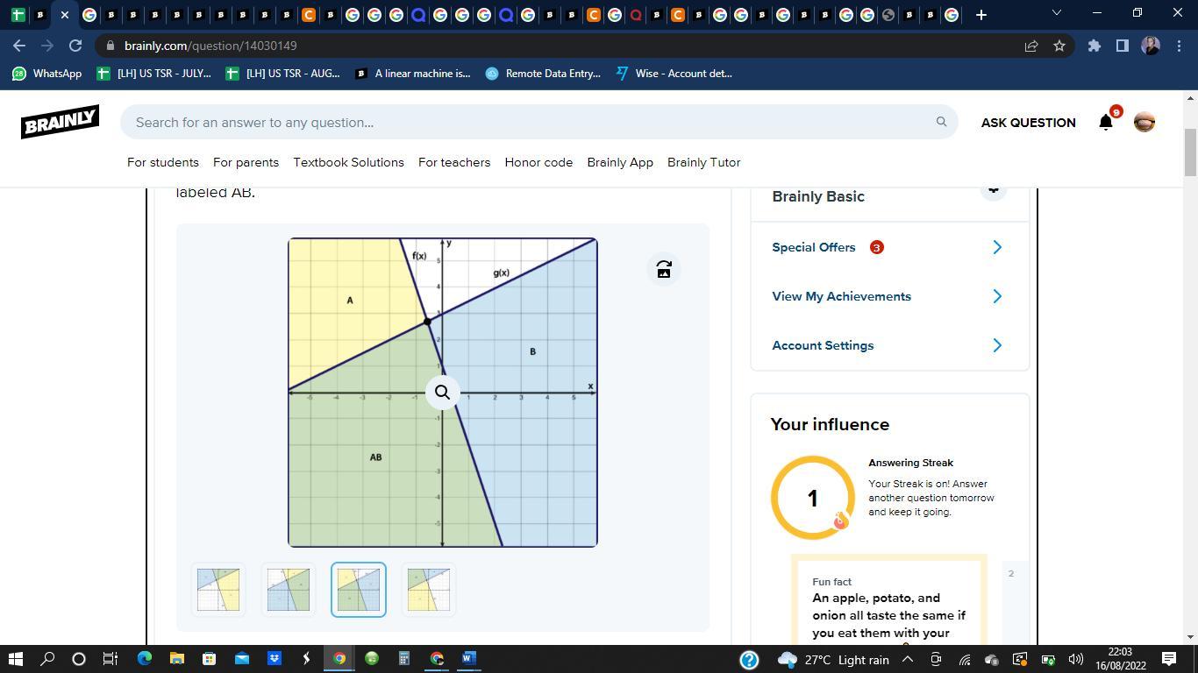Select the fourth graph thumbnail
Image resolution: width=1198 pixels, height=673 pixels.
pyautogui.click(x=429, y=590)
